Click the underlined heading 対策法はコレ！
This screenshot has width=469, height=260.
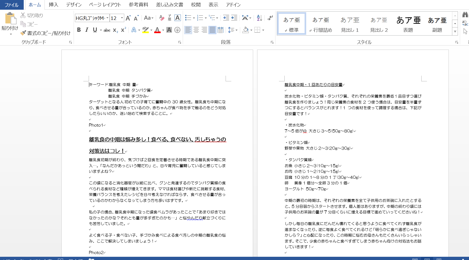coord(106,151)
